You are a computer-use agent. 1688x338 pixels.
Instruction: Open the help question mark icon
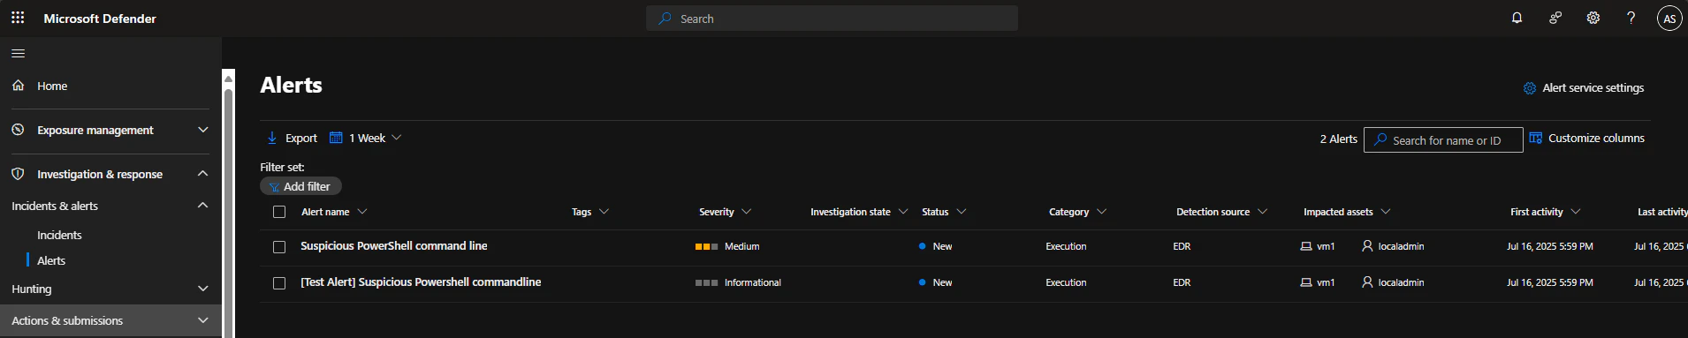1631,18
